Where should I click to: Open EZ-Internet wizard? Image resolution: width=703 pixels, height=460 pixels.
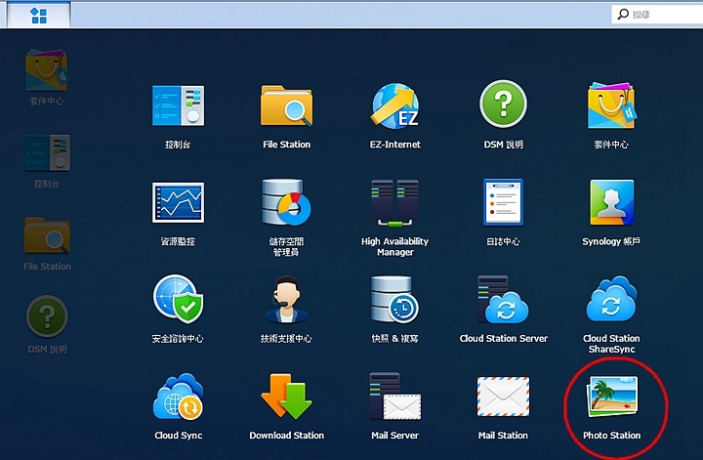pyautogui.click(x=395, y=107)
